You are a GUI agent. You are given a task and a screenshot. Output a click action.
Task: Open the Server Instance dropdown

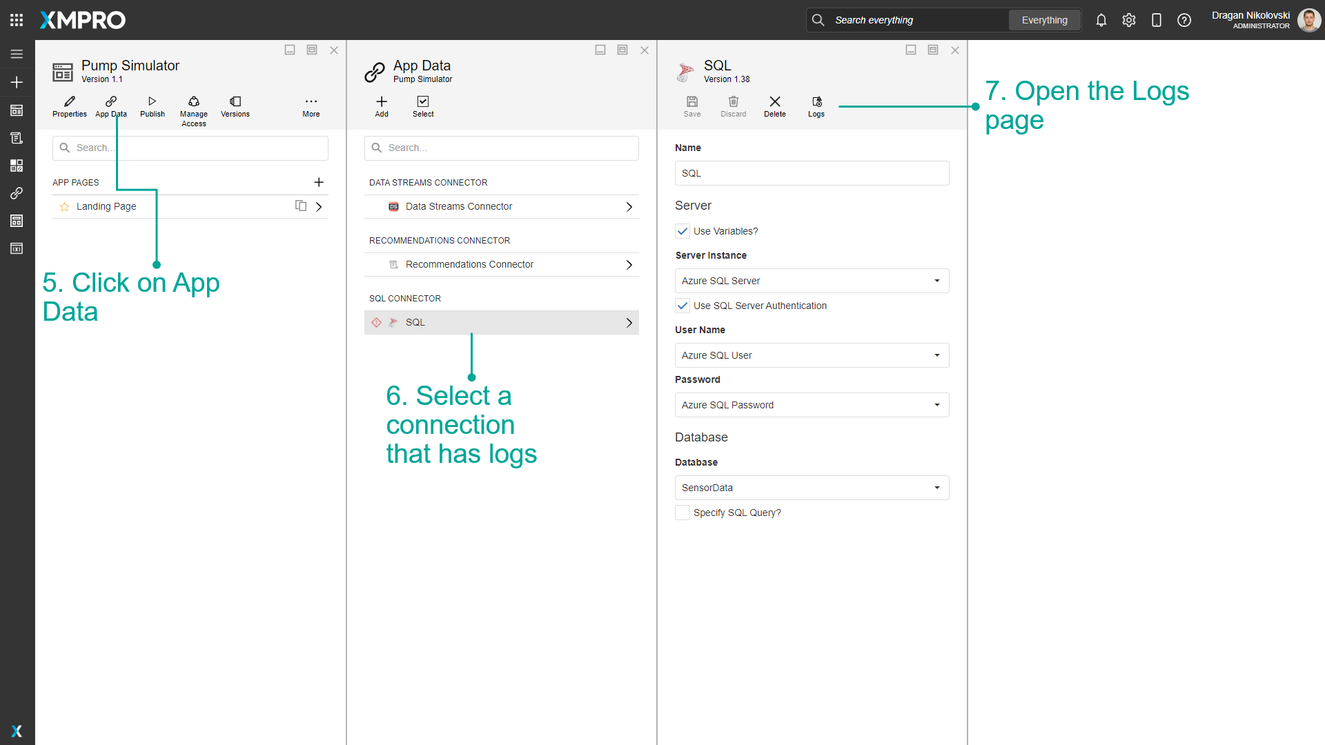pos(937,281)
